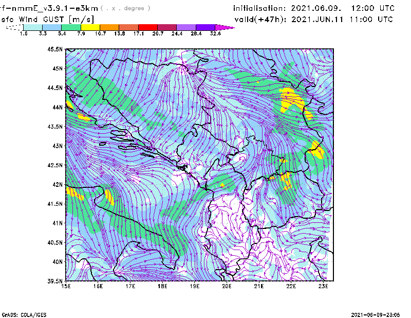This screenshot has width=411, height=318.
Task: Click the grey '( . x . degree )' text
Action: pos(125,8)
